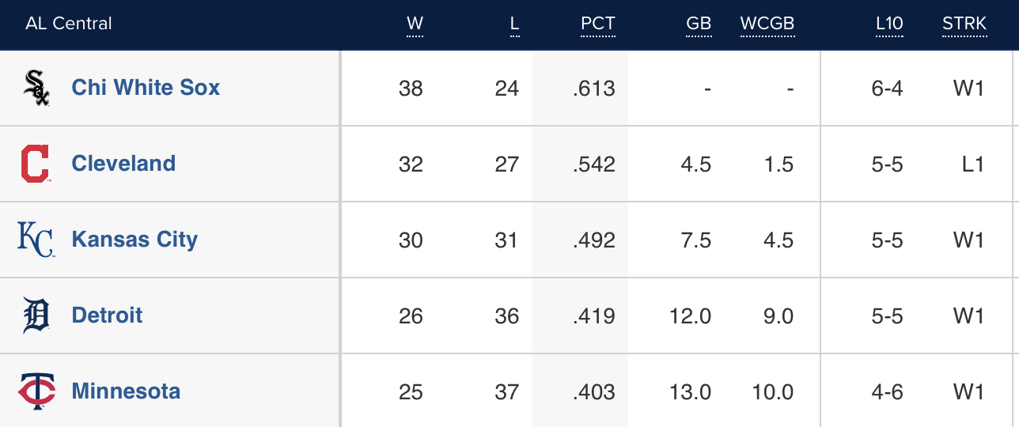Visit the Minnesota team page

[126, 391]
